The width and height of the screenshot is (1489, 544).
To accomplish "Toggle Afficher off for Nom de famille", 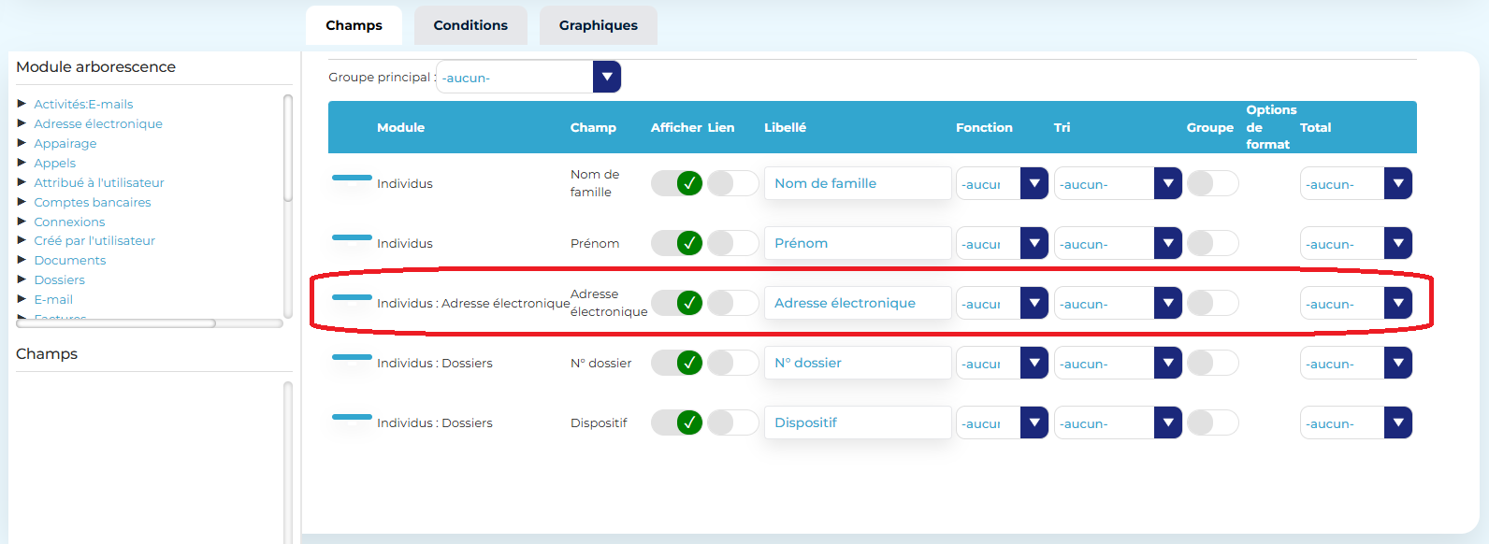I will point(677,183).
